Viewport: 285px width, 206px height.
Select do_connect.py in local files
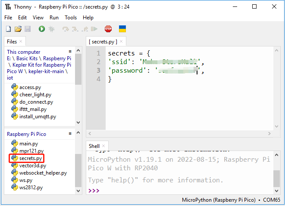32,102
